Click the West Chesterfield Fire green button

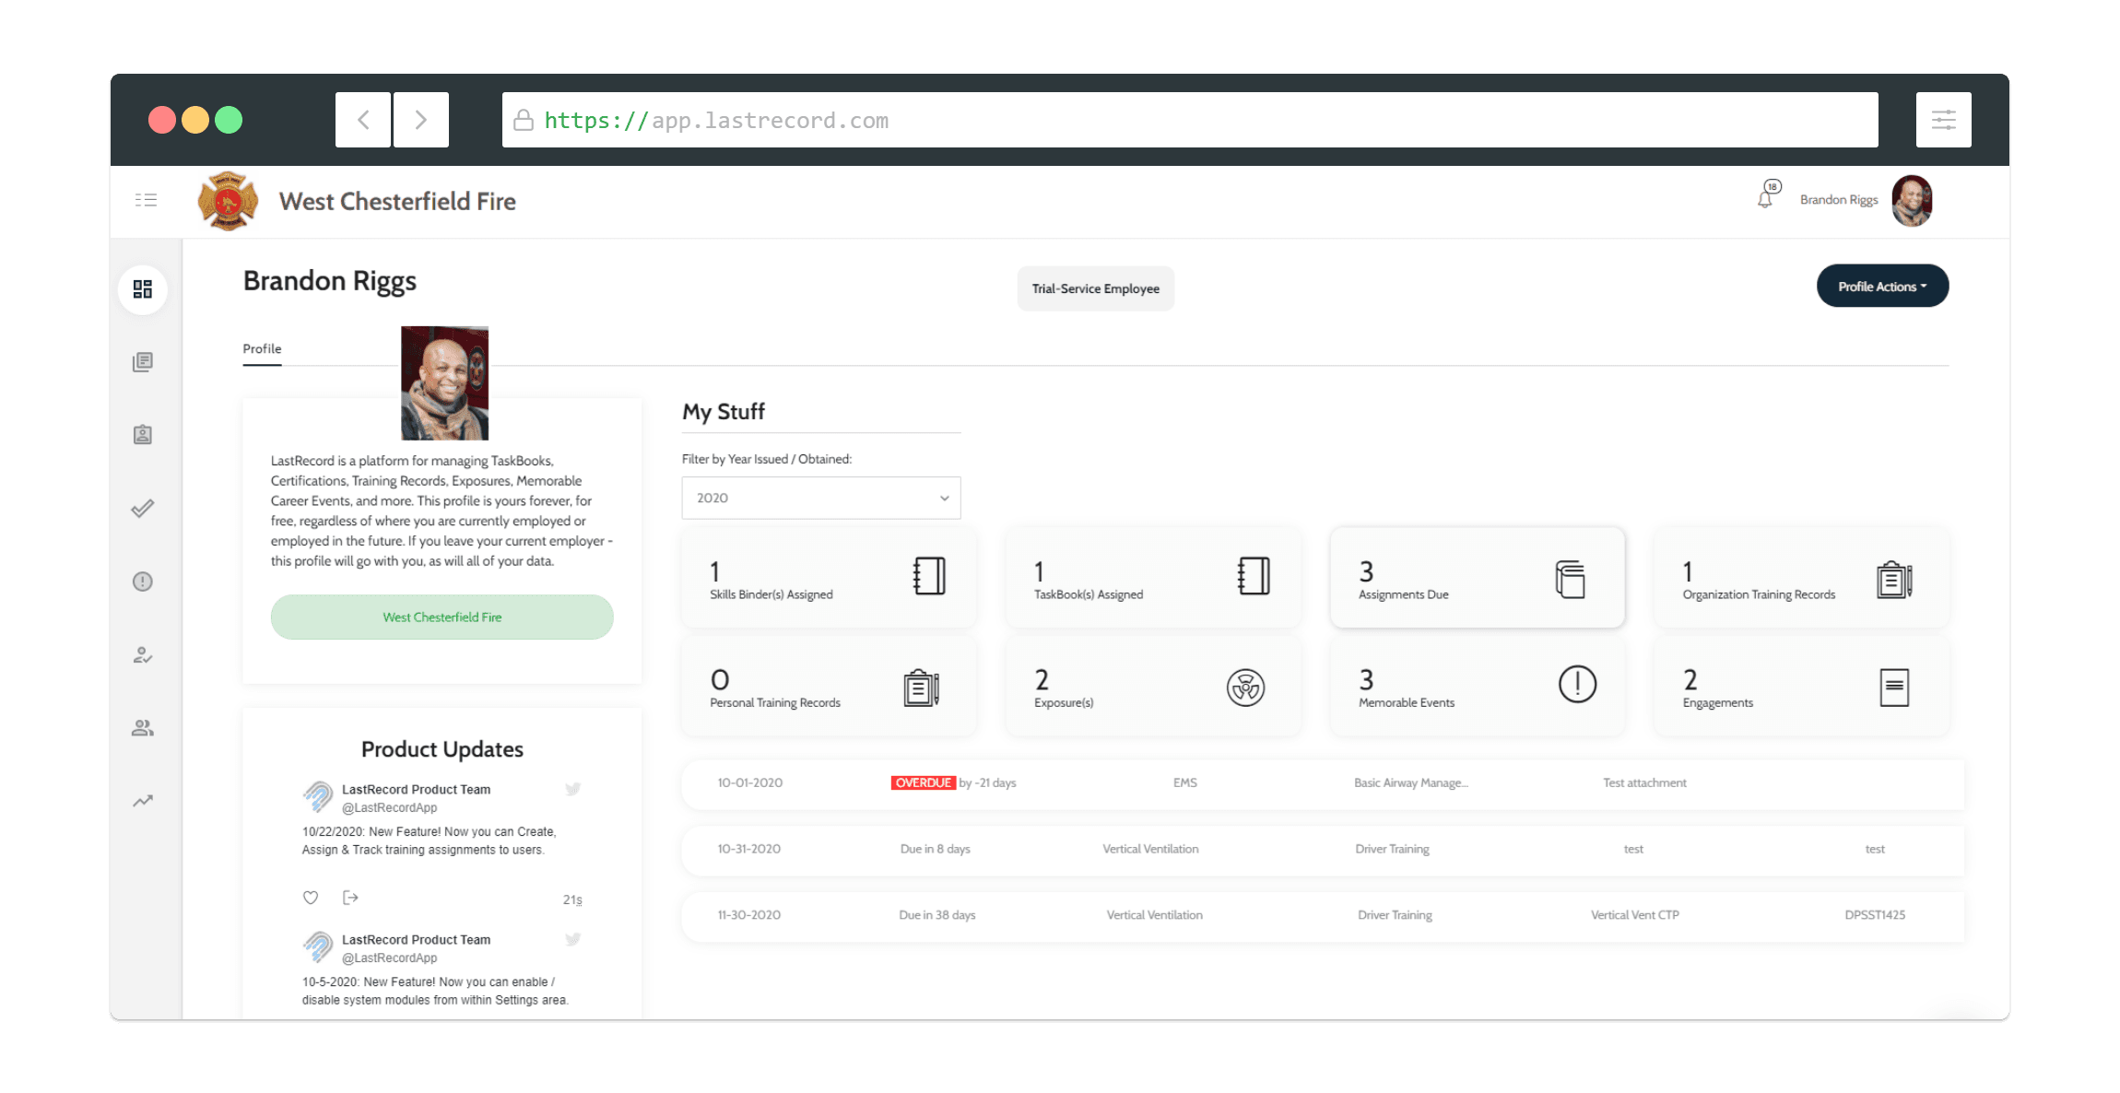point(442,617)
